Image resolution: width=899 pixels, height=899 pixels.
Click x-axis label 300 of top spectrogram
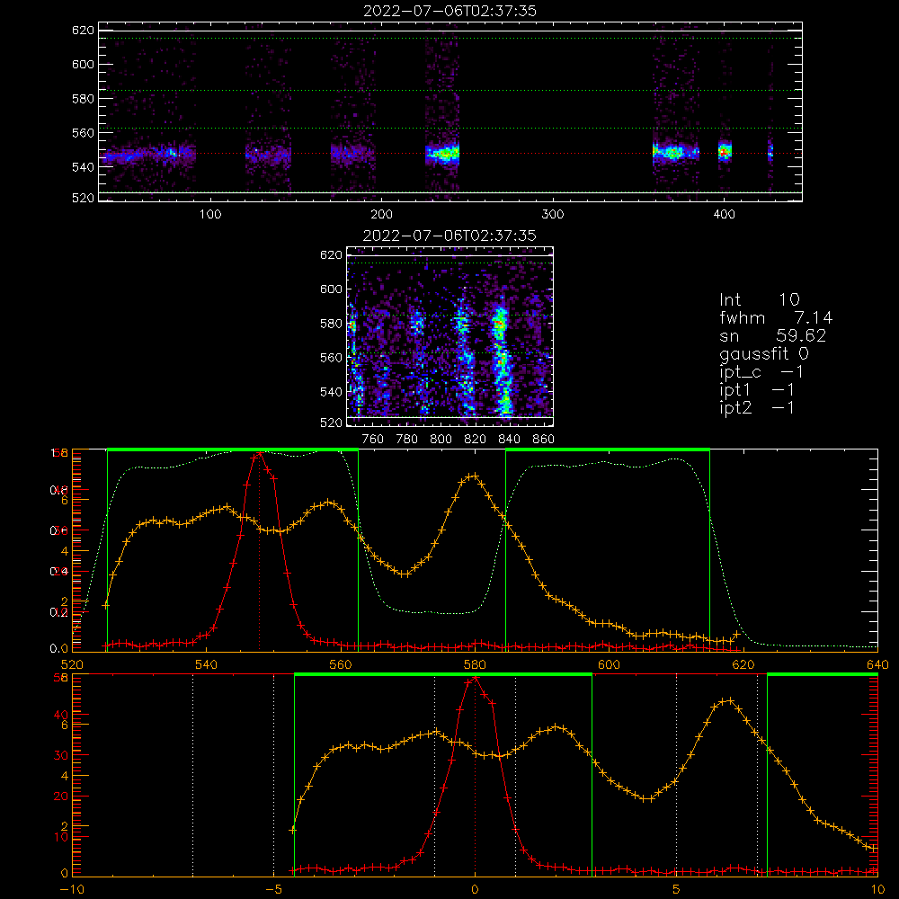pos(553,215)
